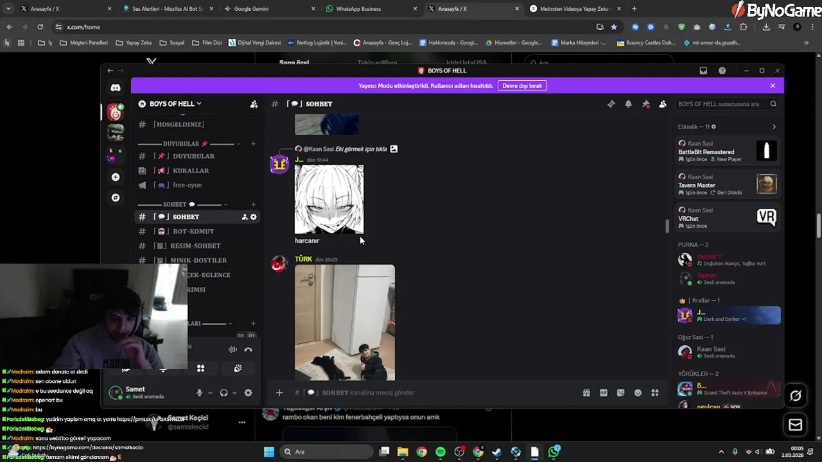Open the KURALLAR channel
Screen dimensions: 822x462
click(x=198, y=171)
